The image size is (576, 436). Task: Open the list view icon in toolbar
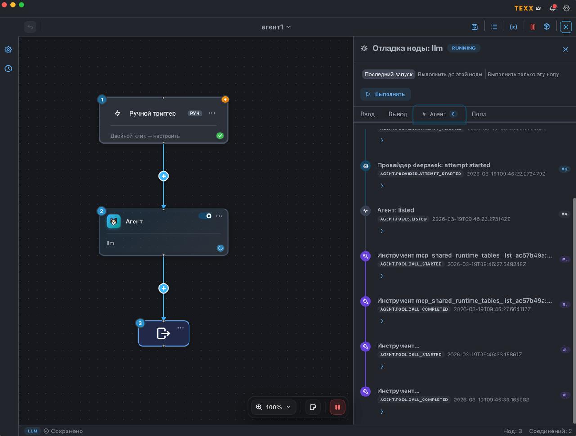[494, 27]
